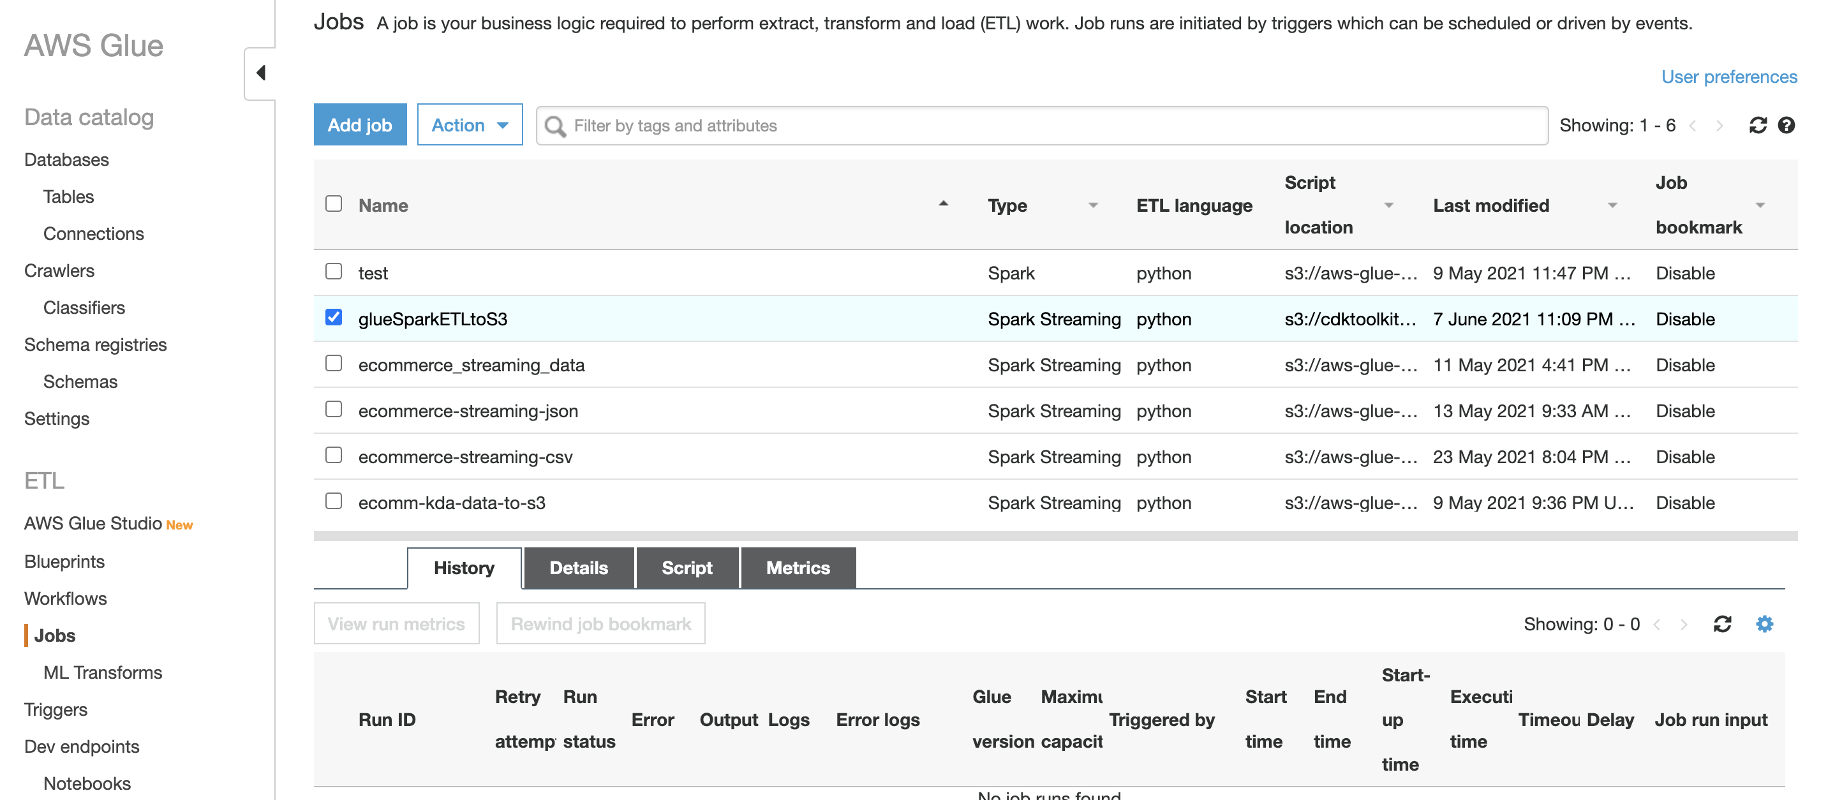Go to next page of run history
The width and height of the screenshot is (1835, 800).
point(1684,625)
